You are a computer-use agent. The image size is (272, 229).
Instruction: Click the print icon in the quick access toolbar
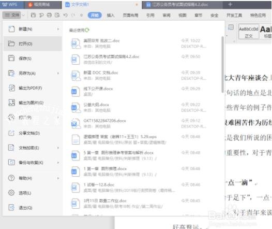click(49, 15)
